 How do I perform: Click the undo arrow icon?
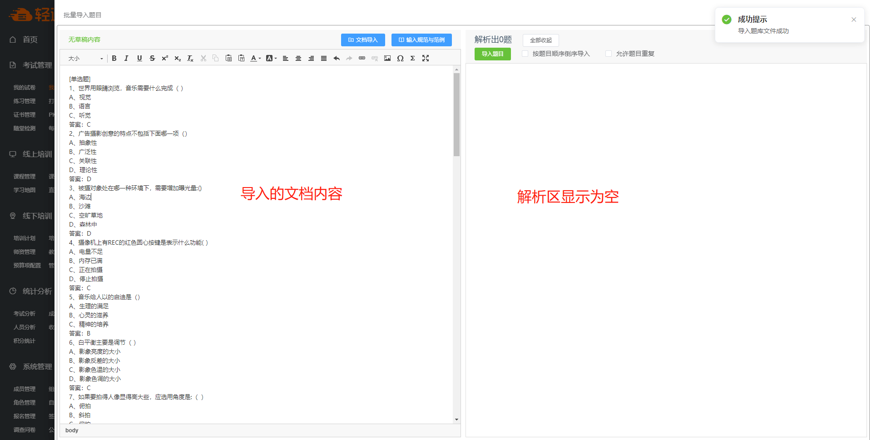pyautogui.click(x=337, y=58)
